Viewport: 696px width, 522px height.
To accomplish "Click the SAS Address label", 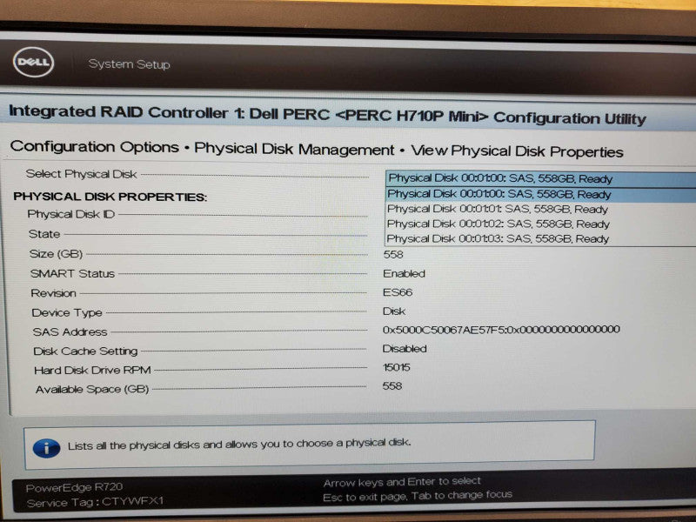I will point(70,331).
